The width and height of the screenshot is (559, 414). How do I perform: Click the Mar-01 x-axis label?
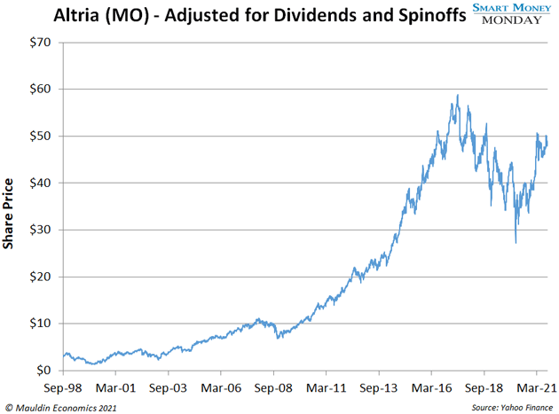coord(116,388)
